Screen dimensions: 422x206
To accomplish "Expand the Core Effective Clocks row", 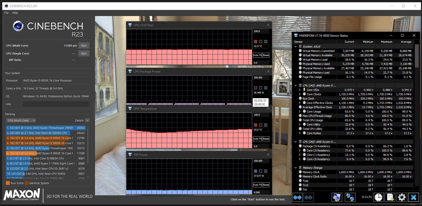I will click(x=300, y=103).
